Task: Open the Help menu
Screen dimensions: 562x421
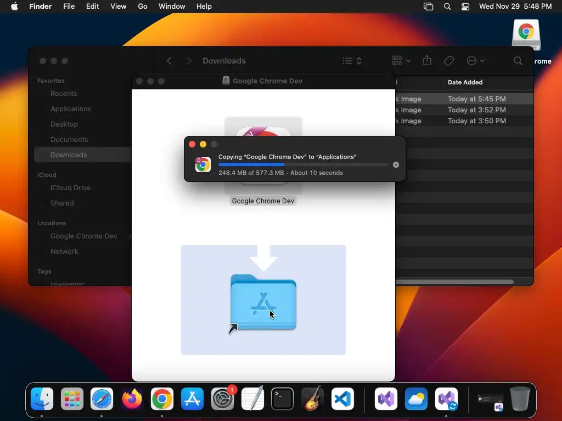Action: pyautogui.click(x=204, y=7)
